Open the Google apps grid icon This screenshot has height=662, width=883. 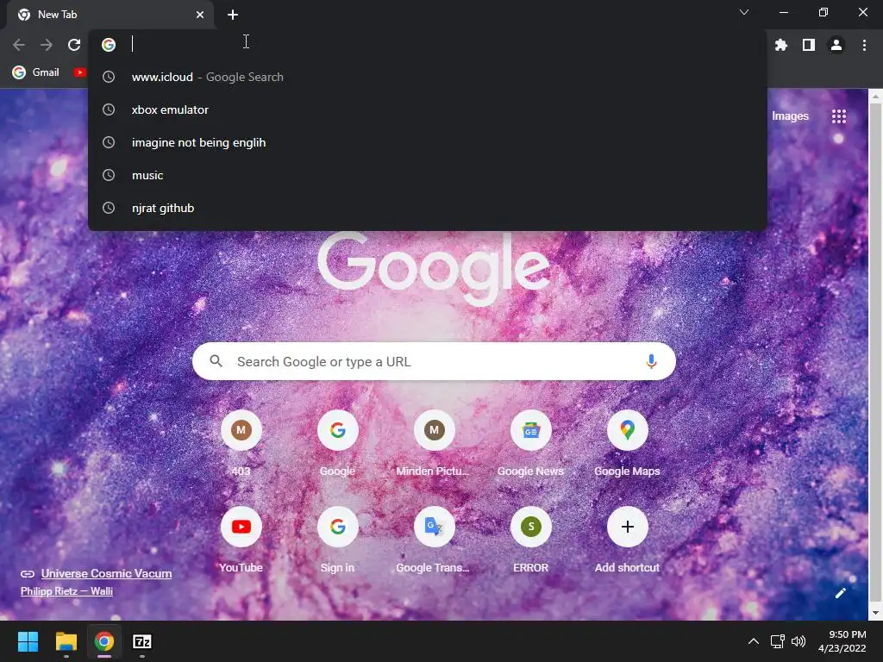(838, 116)
